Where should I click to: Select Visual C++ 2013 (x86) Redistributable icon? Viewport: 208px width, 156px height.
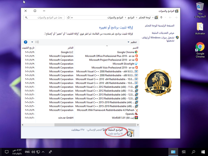pyautogui.click(x=136, y=98)
